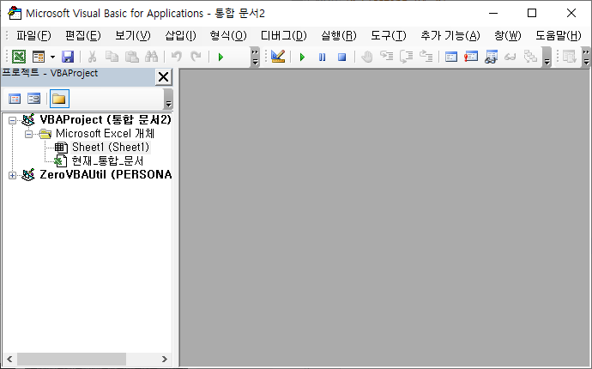The width and height of the screenshot is (592, 369).
Task: Collapse the VBAProject (통합 문서2) node
Action: point(13,120)
